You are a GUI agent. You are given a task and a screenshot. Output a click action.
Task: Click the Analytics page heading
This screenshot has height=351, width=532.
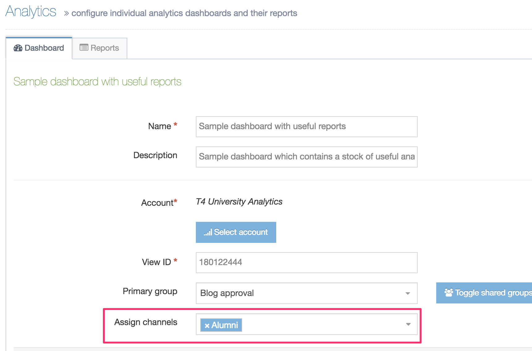tap(31, 12)
